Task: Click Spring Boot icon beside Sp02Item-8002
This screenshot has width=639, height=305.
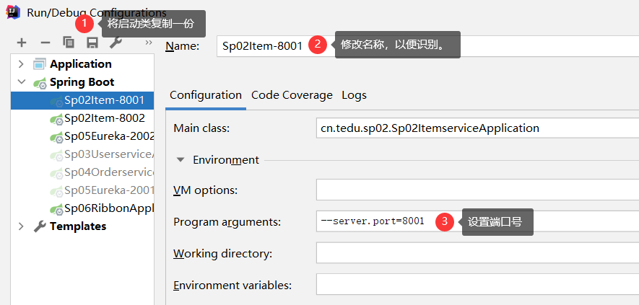Action: coord(56,118)
